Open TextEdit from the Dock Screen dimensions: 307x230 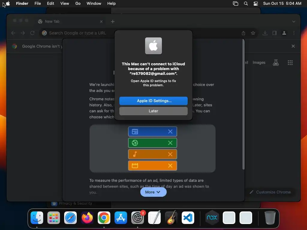154,218
